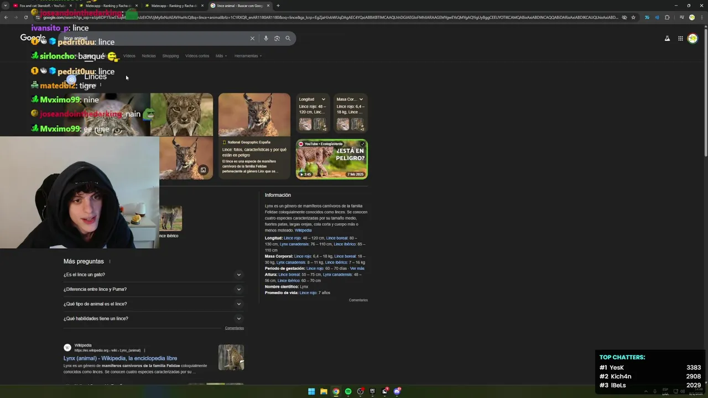Start voice search with microphone icon
This screenshot has height=398, width=708.
[266, 38]
